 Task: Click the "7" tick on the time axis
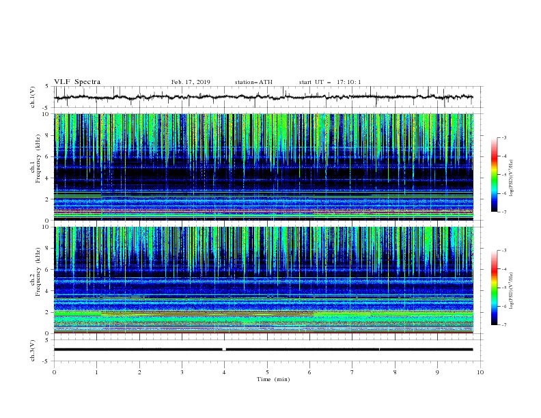352,372
